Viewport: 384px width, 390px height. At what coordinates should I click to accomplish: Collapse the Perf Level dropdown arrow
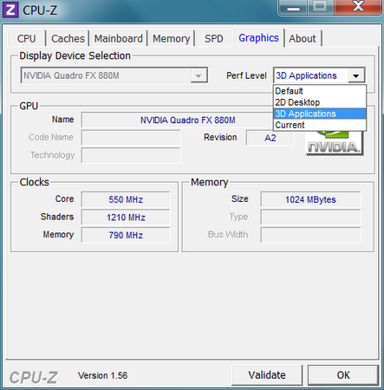point(356,75)
